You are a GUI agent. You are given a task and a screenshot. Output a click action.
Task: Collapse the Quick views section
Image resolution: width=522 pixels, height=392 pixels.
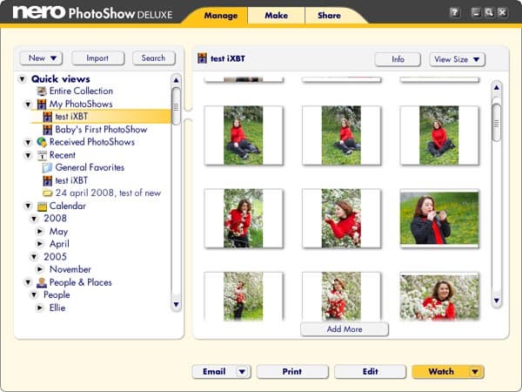pyautogui.click(x=23, y=79)
